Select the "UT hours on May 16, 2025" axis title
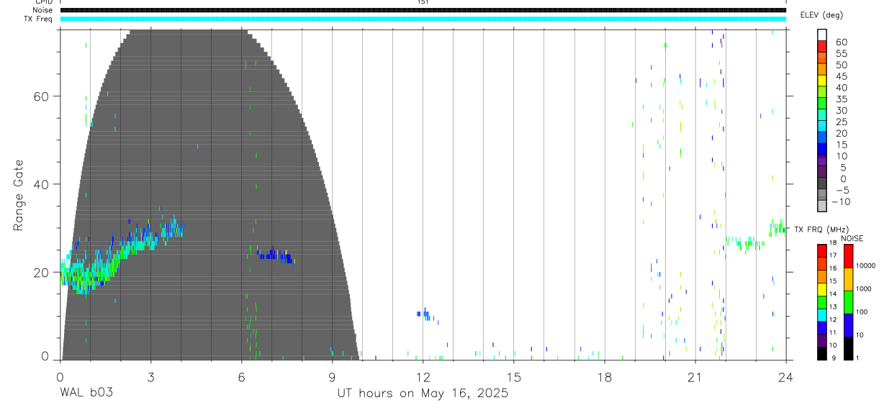This screenshot has height=408, width=884. coord(423,393)
